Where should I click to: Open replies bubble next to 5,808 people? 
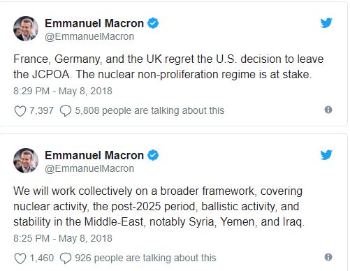(66, 111)
